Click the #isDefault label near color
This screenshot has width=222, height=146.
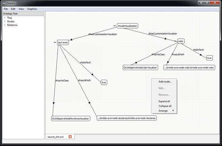tap(198, 50)
